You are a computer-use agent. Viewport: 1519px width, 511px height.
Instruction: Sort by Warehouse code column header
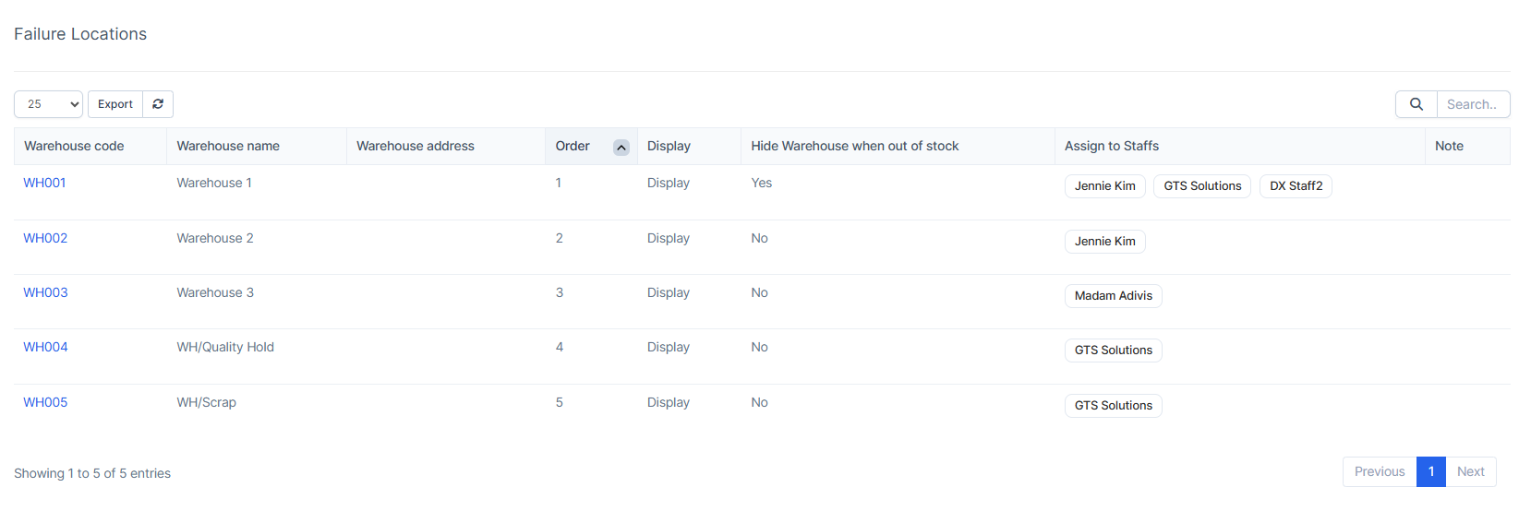coord(74,146)
